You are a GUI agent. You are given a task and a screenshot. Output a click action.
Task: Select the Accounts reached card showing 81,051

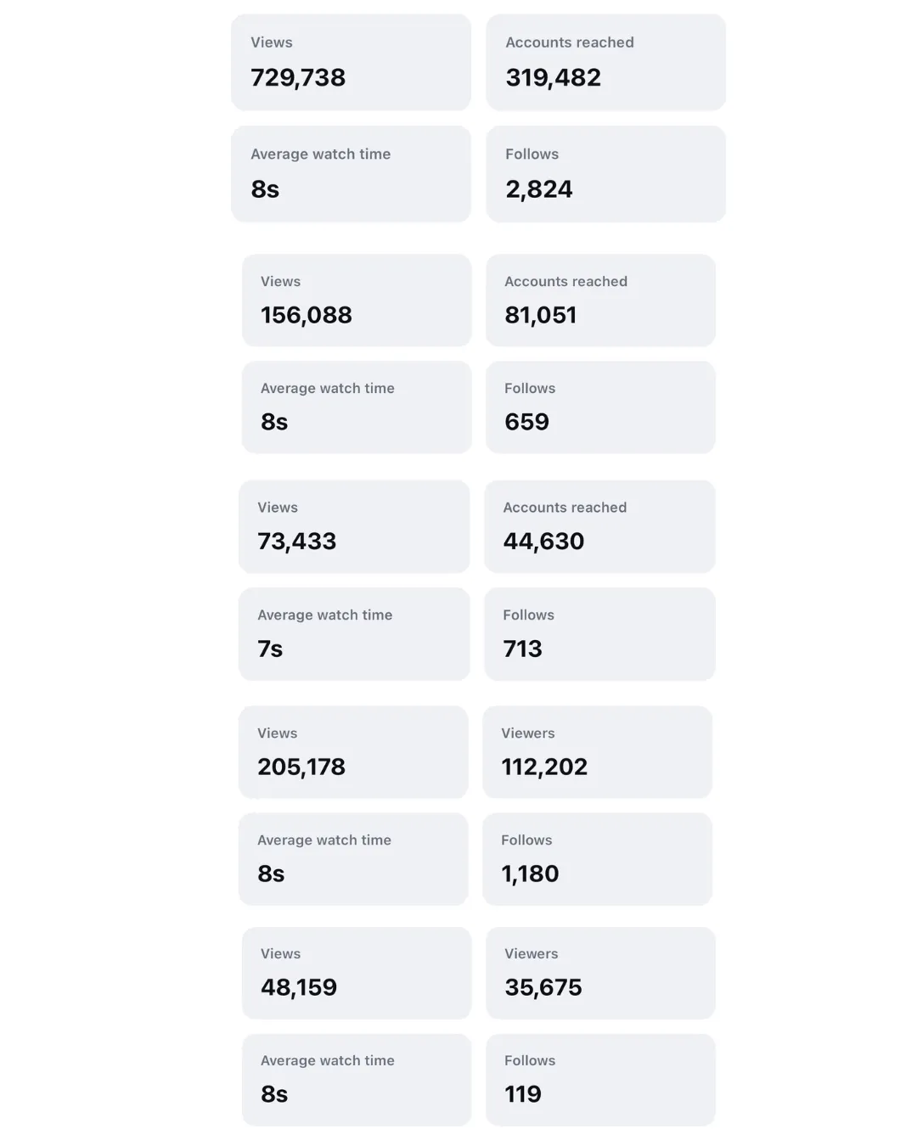tap(600, 300)
